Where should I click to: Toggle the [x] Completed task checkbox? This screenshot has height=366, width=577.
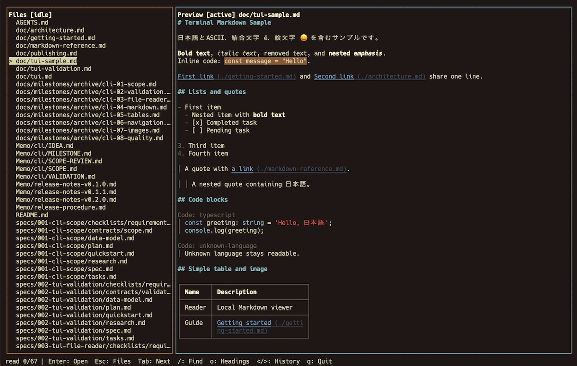197,123
